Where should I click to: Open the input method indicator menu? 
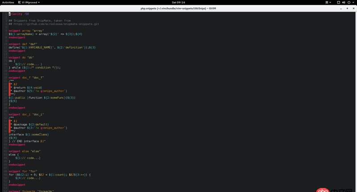click(x=328, y=2)
